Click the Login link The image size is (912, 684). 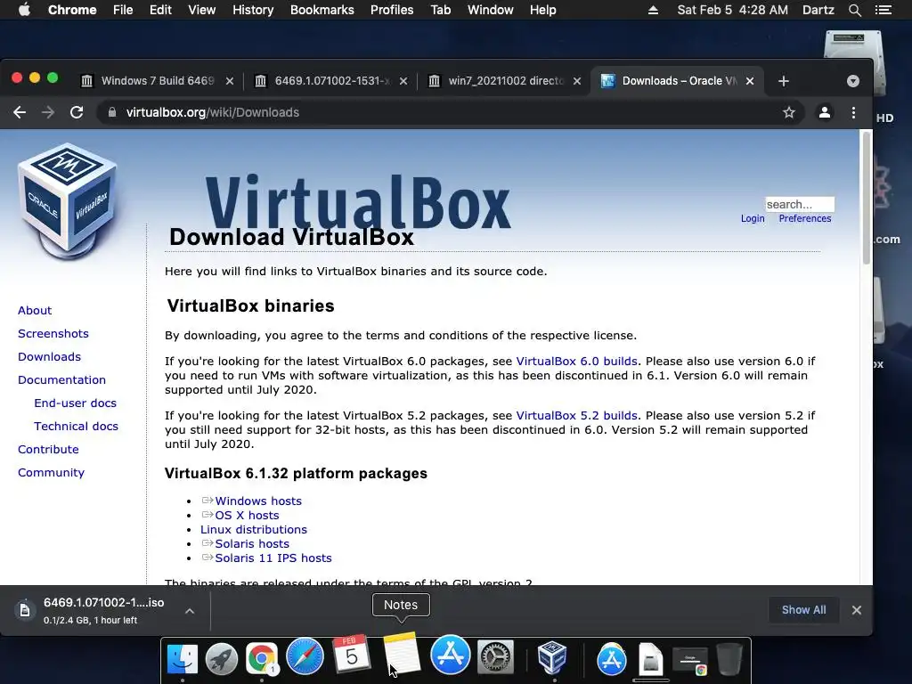[753, 219]
